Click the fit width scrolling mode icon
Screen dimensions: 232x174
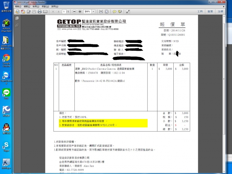pyautogui.click(x=101, y=12)
